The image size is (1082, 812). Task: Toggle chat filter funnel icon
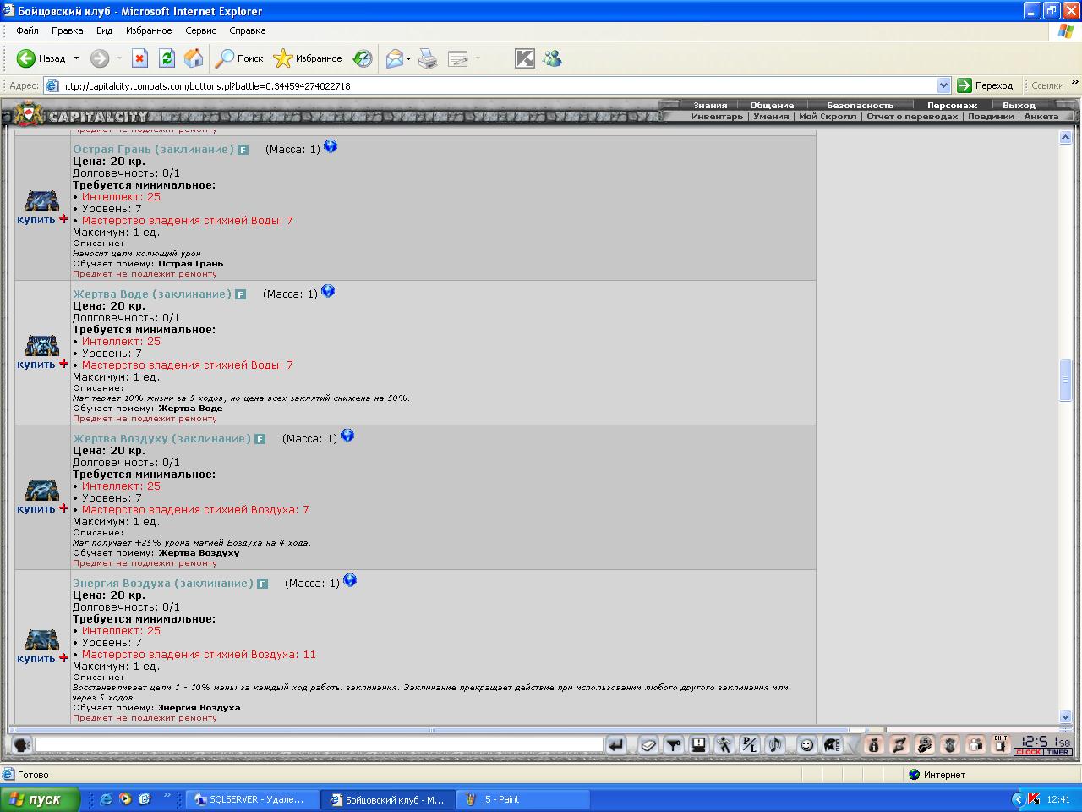pyautogui.click(x=674, y=744)
